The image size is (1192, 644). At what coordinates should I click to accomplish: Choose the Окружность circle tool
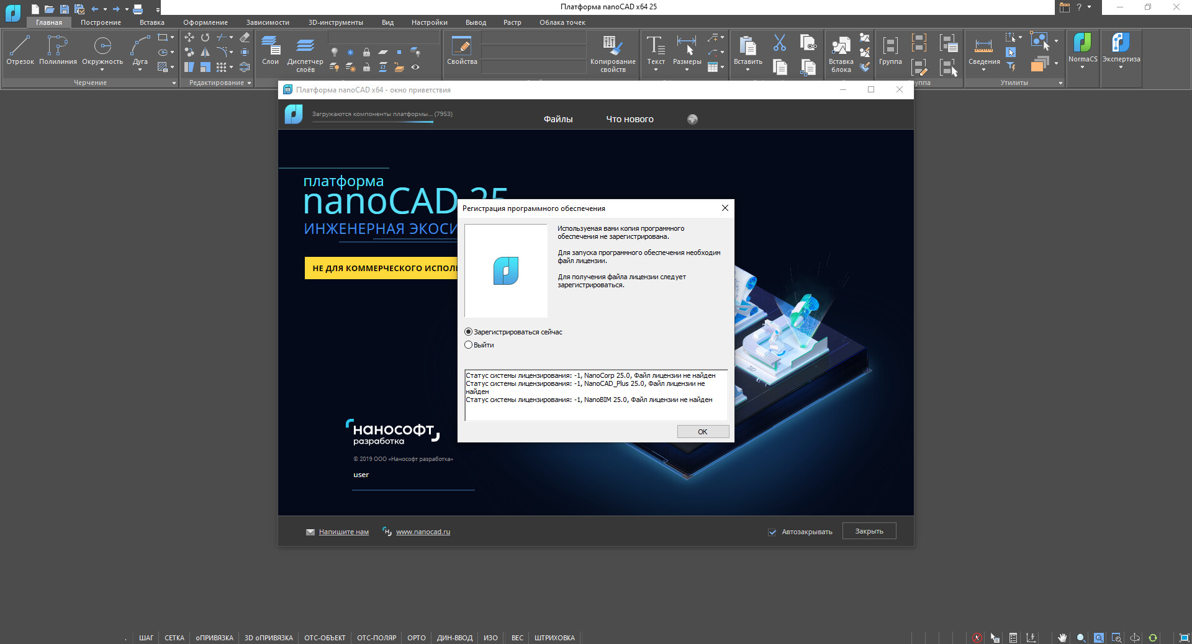102,50
